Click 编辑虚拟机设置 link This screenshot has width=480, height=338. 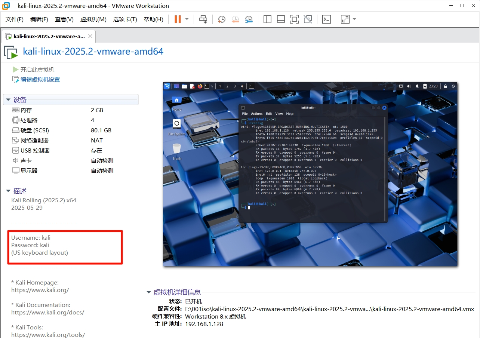tap(36, 79)
